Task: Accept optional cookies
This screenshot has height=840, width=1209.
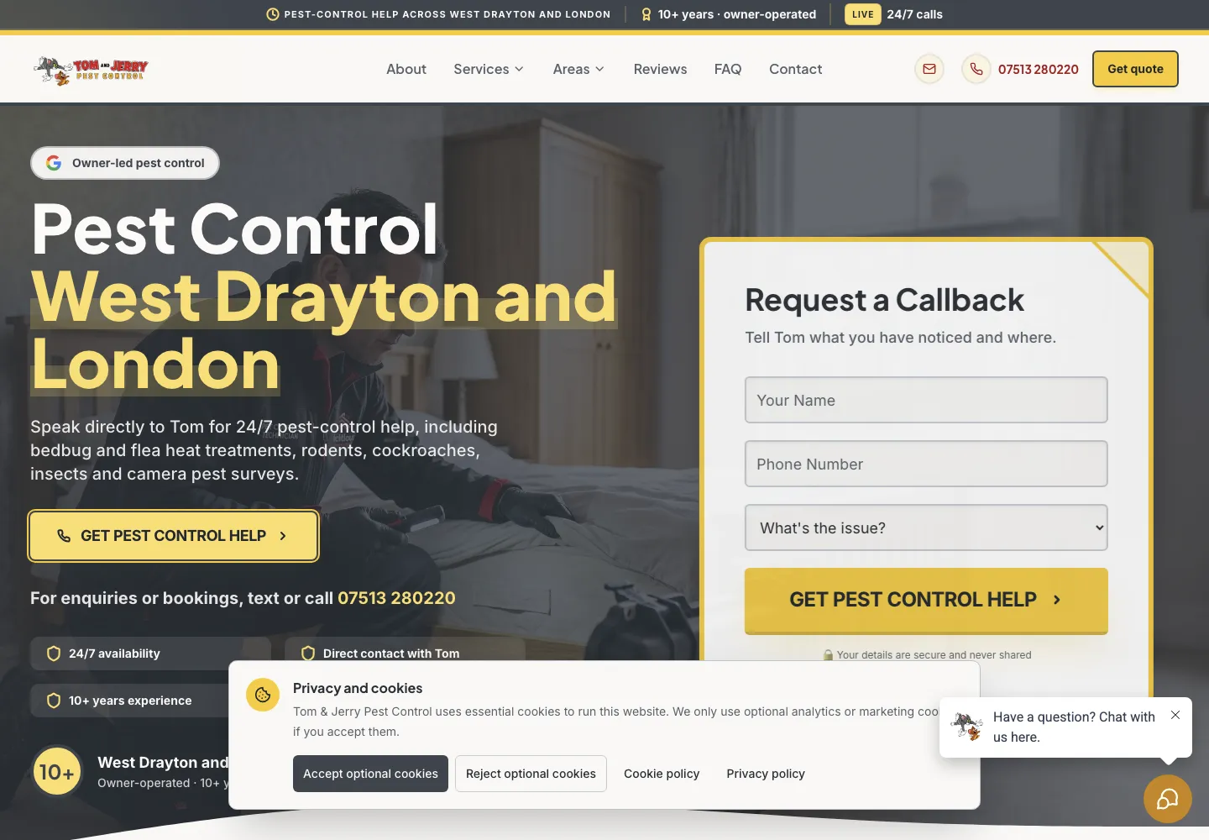Action: pyautogui.click(x=370, y=774)
